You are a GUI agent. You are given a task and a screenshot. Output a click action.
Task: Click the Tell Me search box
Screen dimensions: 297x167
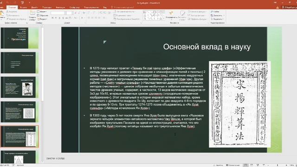coord(123,7)
